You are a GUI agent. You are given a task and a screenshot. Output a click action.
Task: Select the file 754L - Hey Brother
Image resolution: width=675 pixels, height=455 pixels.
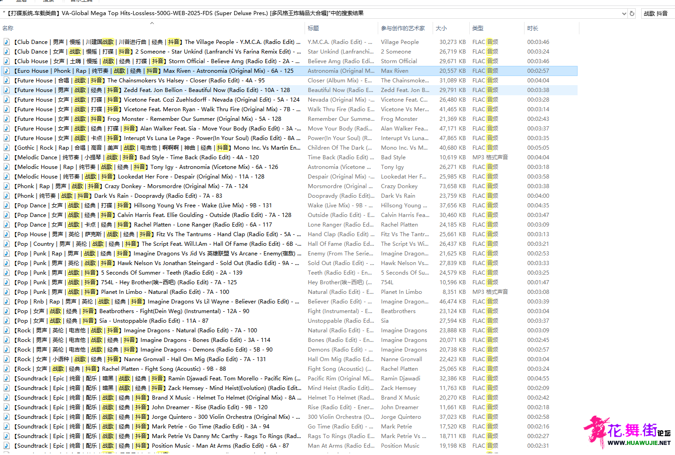[x=125, y=282]
